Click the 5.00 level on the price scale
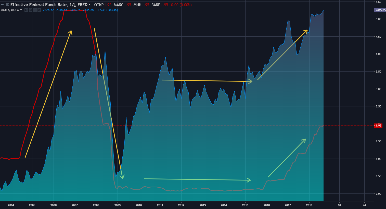This screenshot has width=386, height=209. click(378, 19)
